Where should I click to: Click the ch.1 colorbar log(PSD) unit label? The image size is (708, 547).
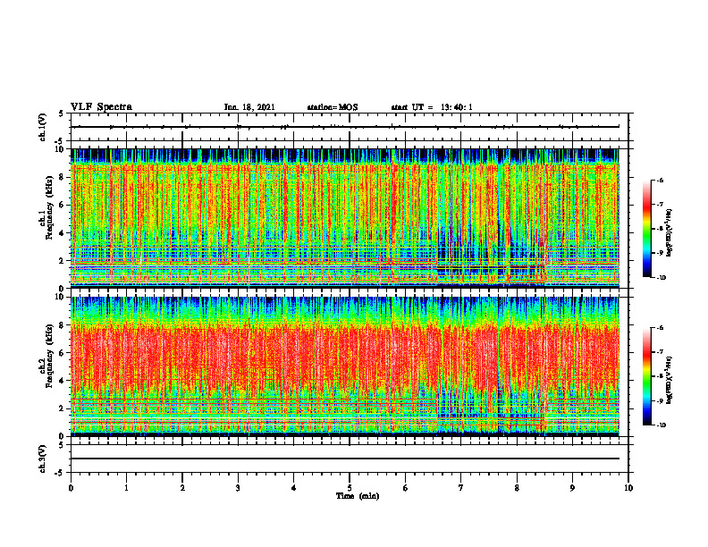[x=670, y=233]
